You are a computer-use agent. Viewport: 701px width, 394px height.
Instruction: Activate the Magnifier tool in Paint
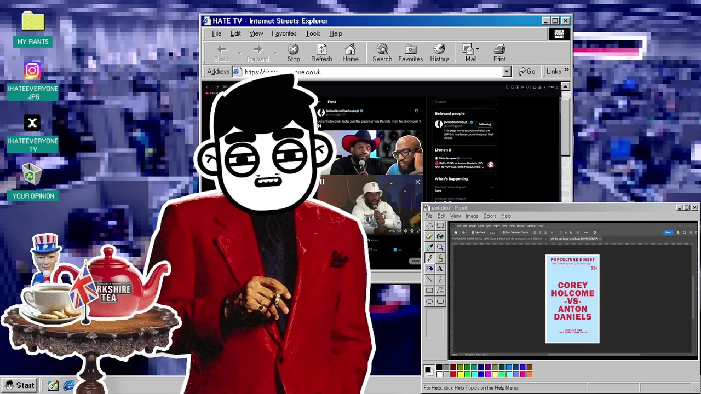pyautogui.click(x=440, y=247)
